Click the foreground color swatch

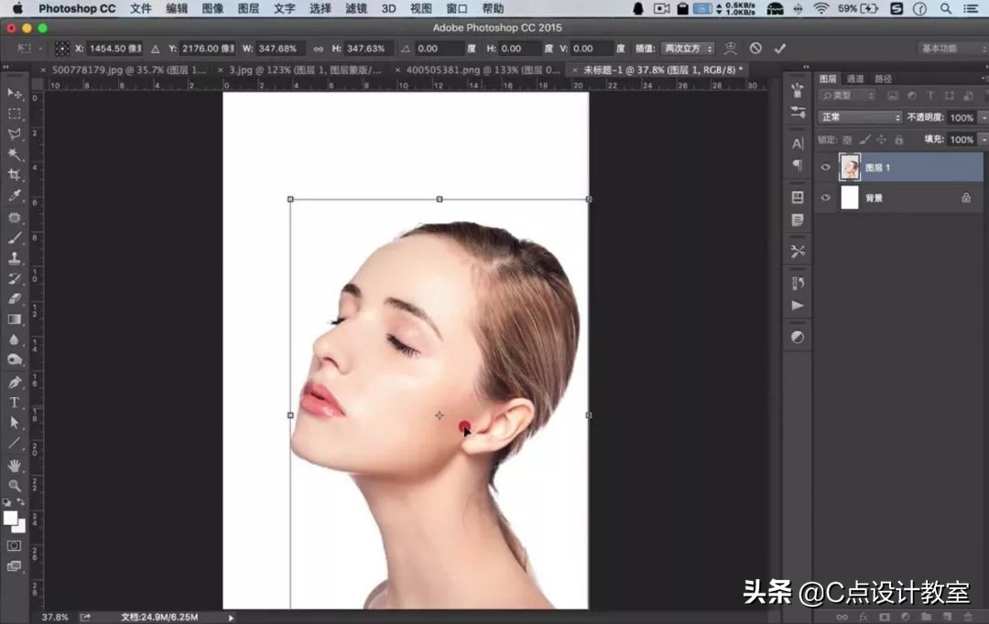pos(11,518)
